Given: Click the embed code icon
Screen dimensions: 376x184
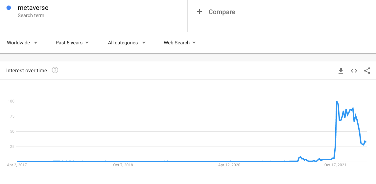Looking at the screenshot, I should click(x=354, y=71).
